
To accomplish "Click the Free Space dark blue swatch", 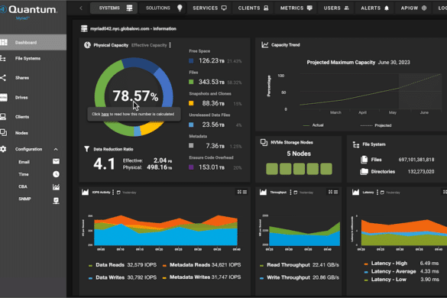I will (191, 60).
